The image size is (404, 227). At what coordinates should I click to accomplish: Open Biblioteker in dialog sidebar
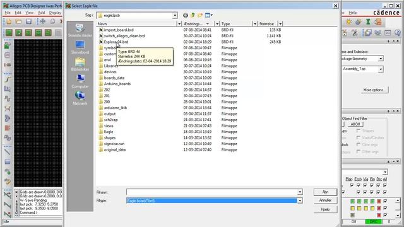point(80,64)
